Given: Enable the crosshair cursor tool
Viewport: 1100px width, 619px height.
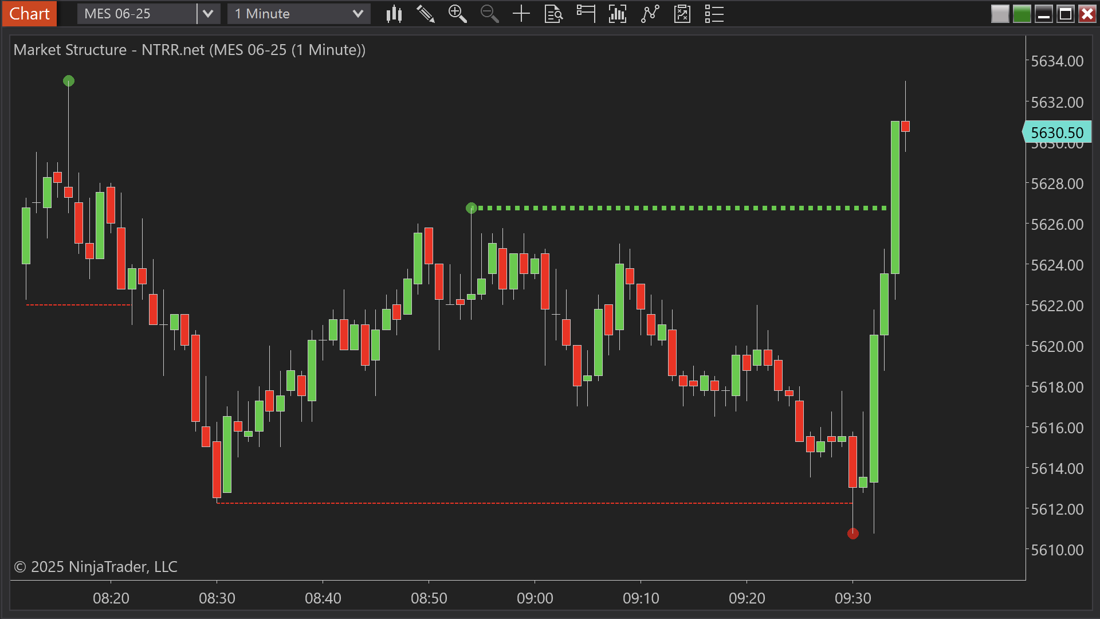Looking at the screenshot, I should 521,14.
